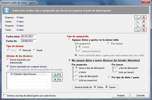Viewport: 152px width, 100px height.
Task: Open the Proyecto search magnifier icon
Action: pos(137,26)
